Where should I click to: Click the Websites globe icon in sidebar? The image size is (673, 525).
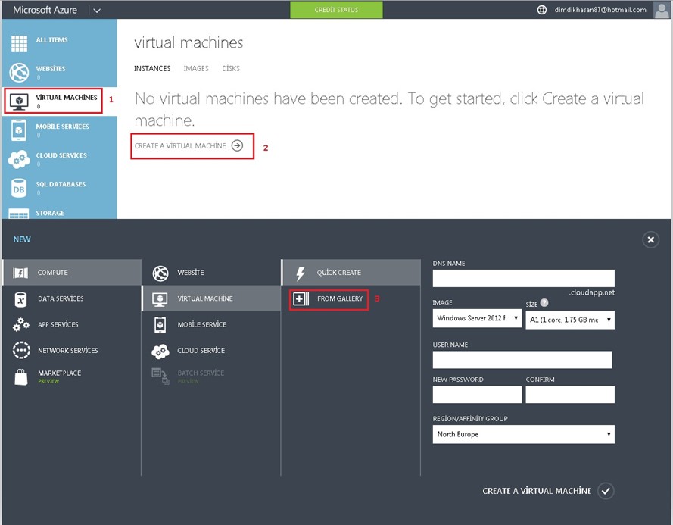point(19,73)
